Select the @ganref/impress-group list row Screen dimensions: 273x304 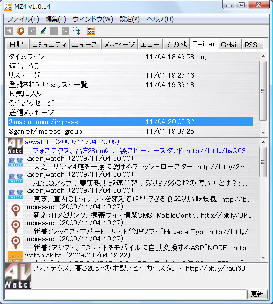point(131,131)
